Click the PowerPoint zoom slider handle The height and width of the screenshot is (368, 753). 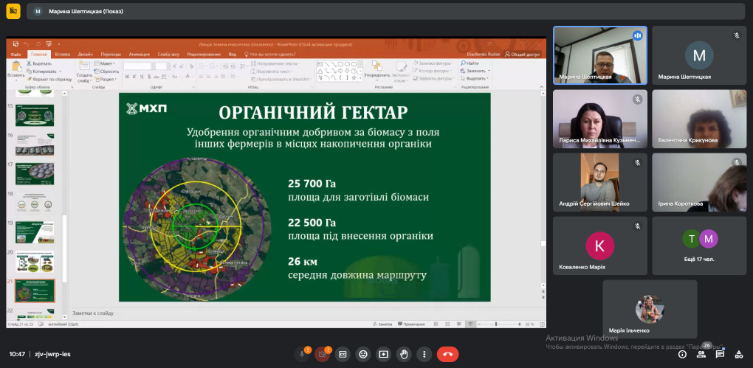tap(496, 324)
